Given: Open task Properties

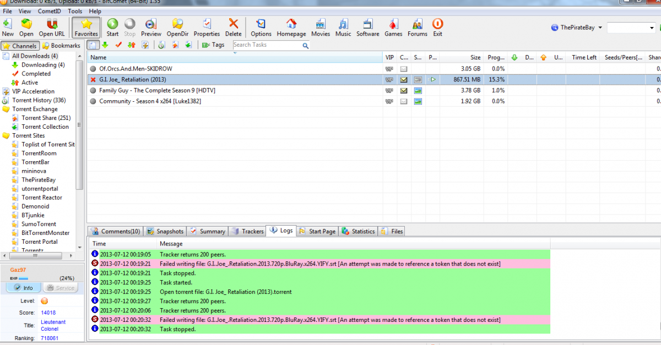Looking at the screenshot, I should point(207,27).
